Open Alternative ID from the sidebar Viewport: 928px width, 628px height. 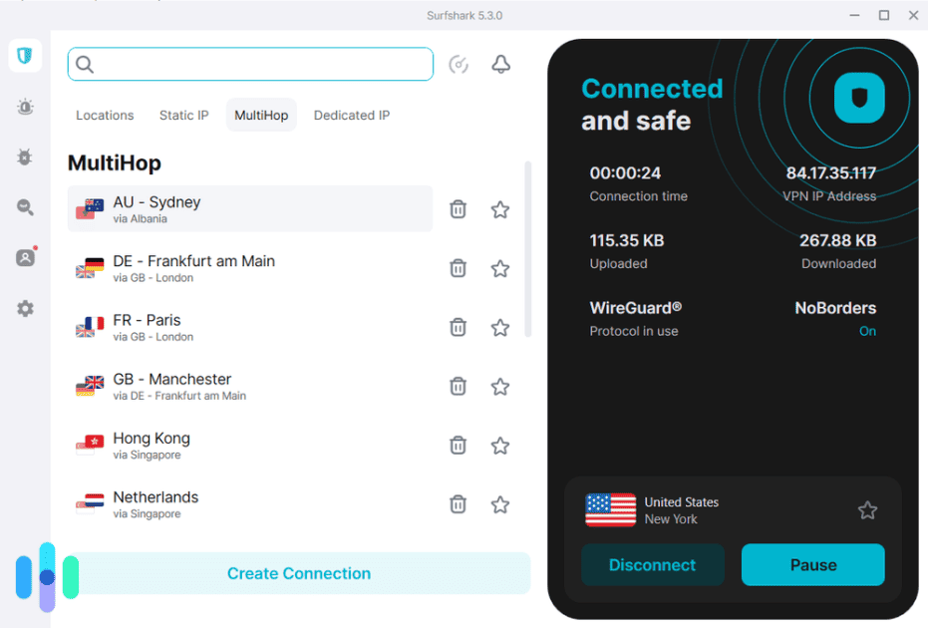tap(24, 257)
